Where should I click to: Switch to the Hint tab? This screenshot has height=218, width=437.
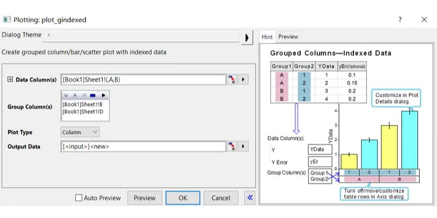[267, 37]
